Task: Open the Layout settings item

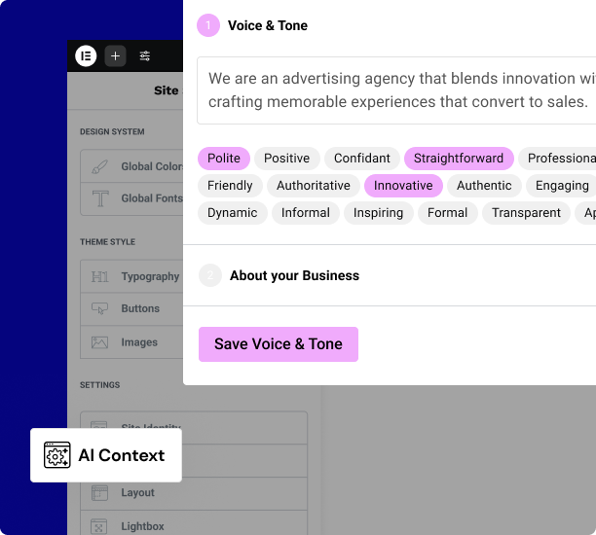Action: coord(137,493)
